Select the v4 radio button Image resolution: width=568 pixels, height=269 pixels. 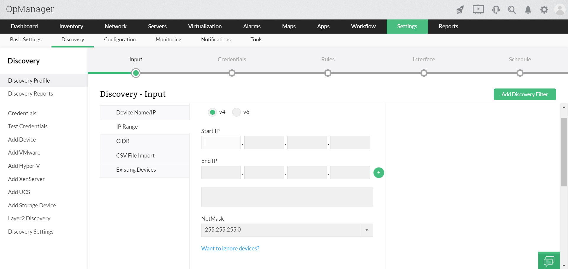click(x=212, y=112)
